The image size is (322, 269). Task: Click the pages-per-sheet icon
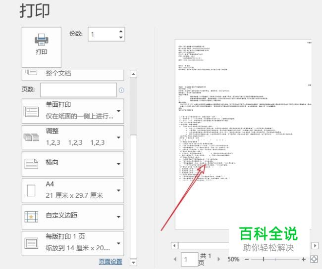(x=31, y=243)
